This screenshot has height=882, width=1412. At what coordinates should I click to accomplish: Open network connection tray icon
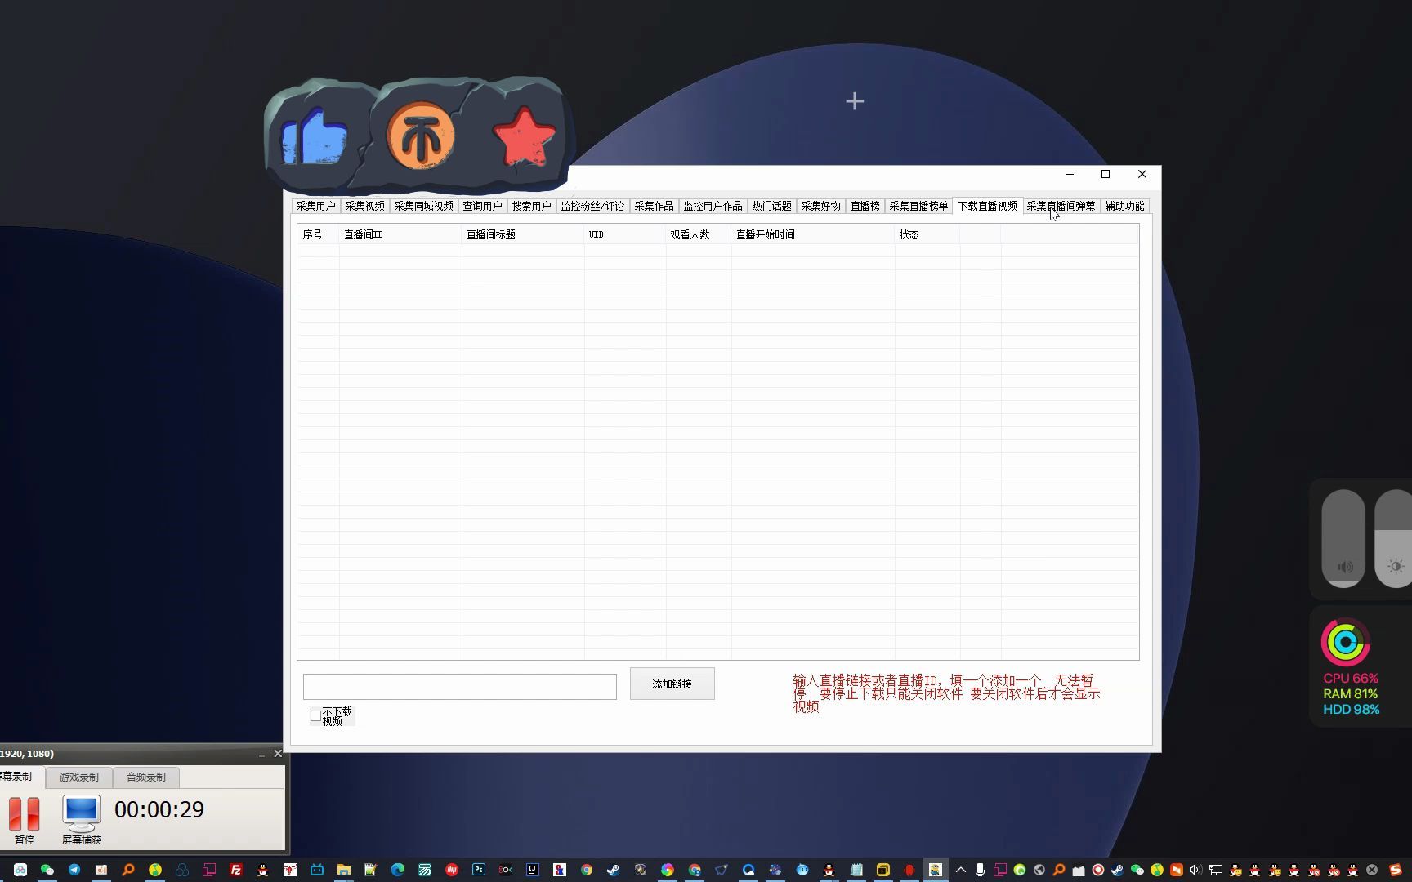point(1215,870)
